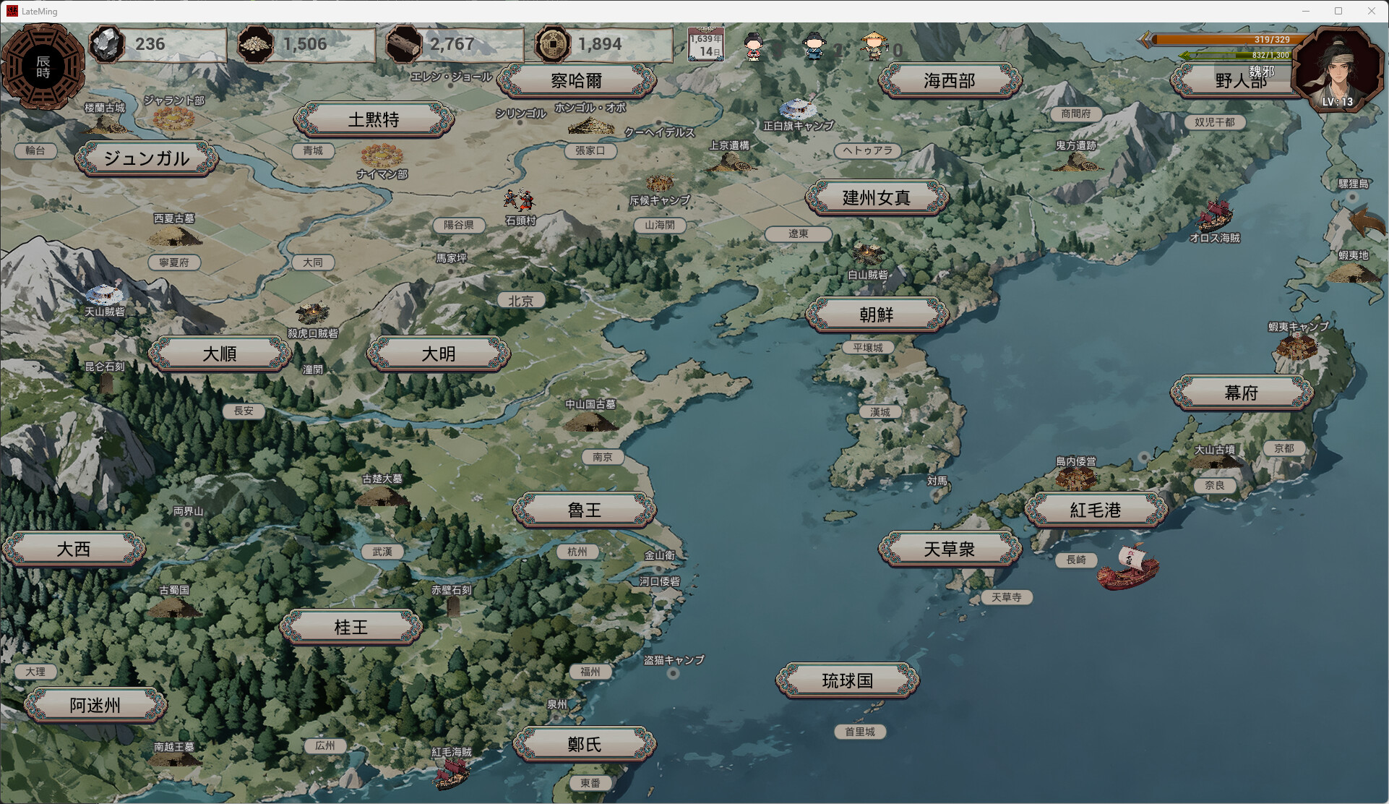
Task: Click the 金山衛 place name
Action: (660, 555)
